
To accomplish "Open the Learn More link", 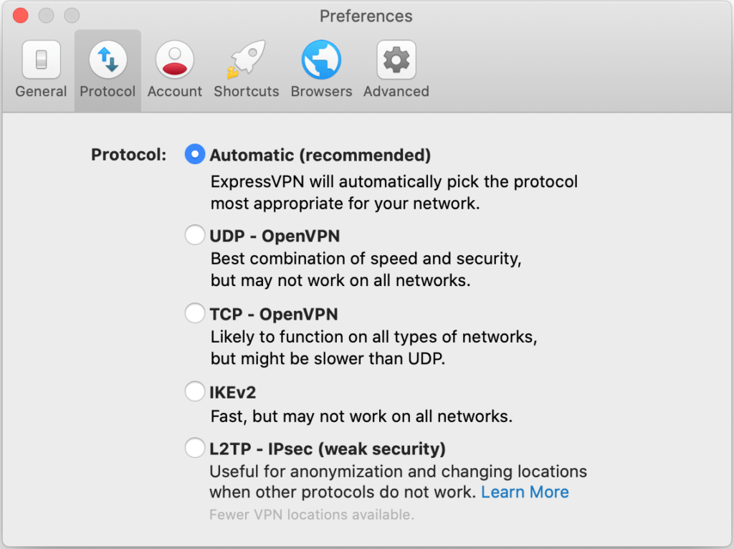I will [x=525, y=492].
